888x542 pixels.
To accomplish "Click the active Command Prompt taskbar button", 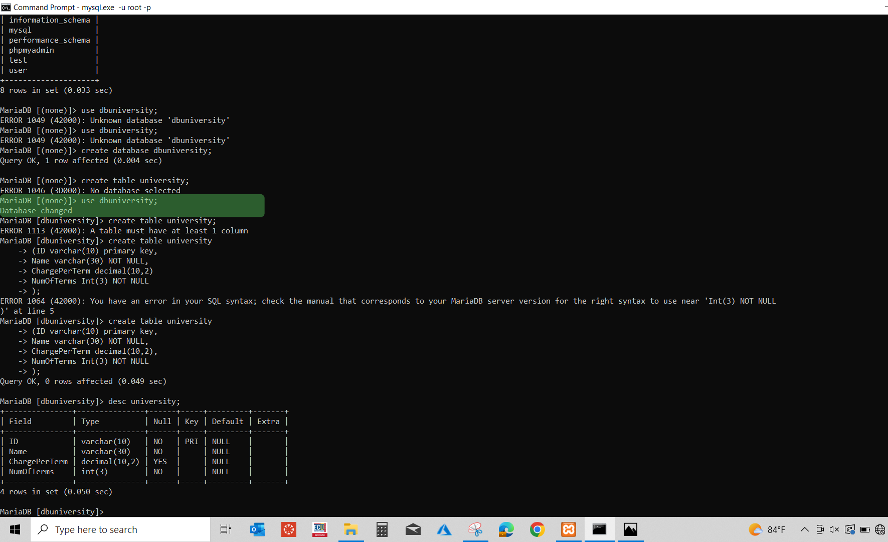I will pyautogui.click(x=600, y=529).
